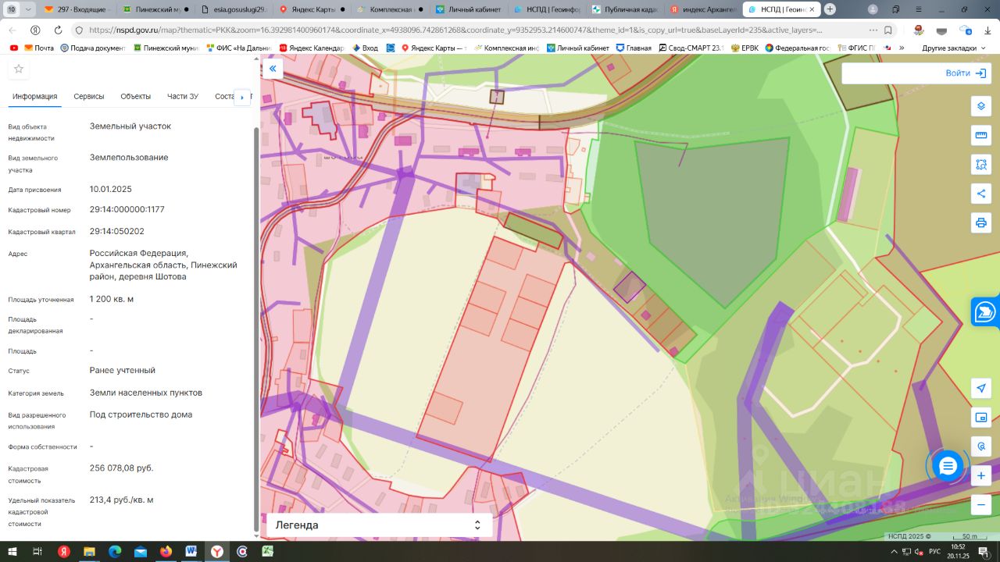1000x562 pixels.
Task: Open the Почта bookmark
Action: [x=39, y=48]
